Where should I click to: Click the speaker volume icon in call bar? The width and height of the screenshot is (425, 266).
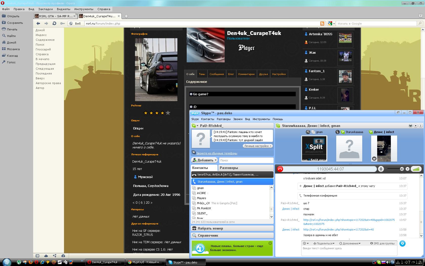click(402, 169)
